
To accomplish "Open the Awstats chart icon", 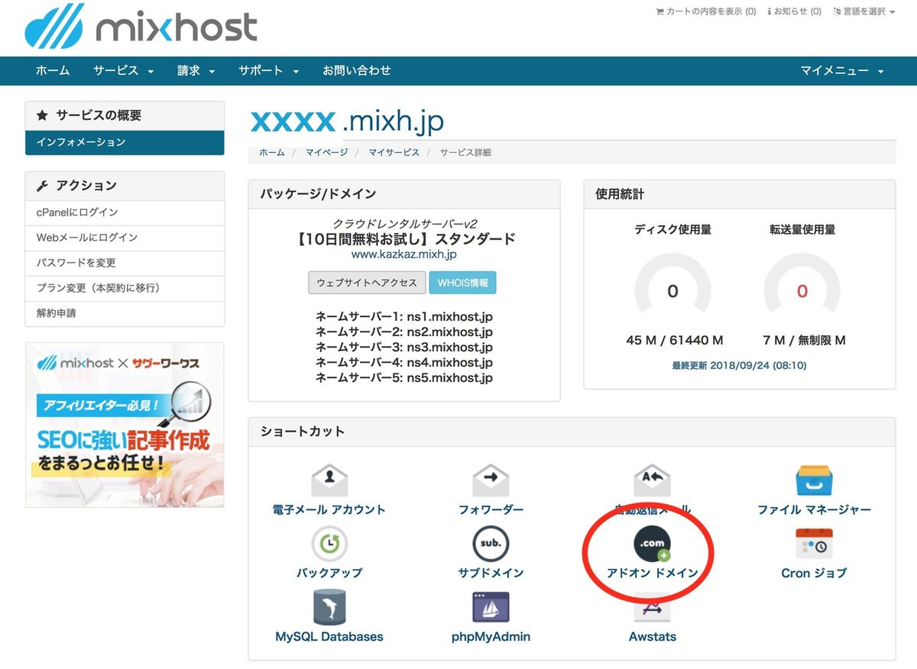I will [652, 609].
